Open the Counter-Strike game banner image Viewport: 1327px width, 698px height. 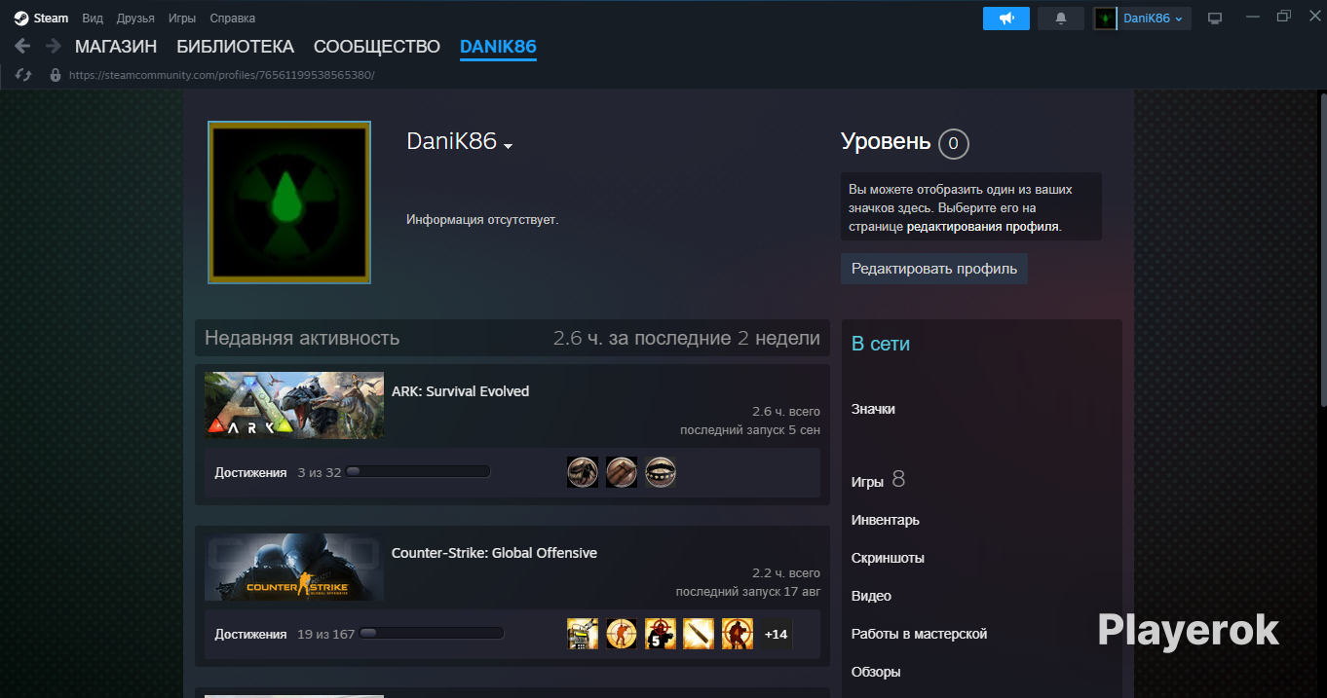click(294, 567)
